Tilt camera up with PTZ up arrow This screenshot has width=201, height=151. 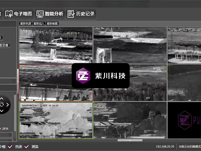[x=2, y=99]
